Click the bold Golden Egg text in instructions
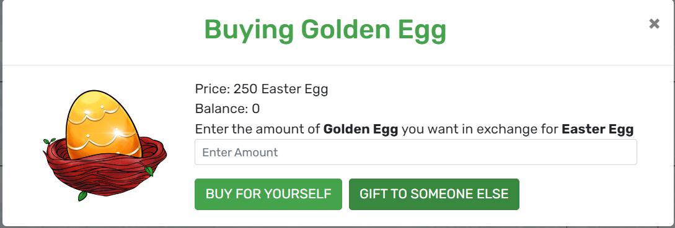The height and width of the screenshot is (228, 675). point(360,129)
